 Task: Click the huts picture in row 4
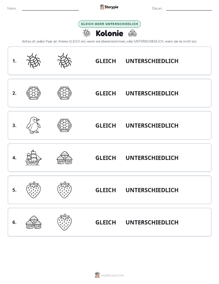pos(65,158)
